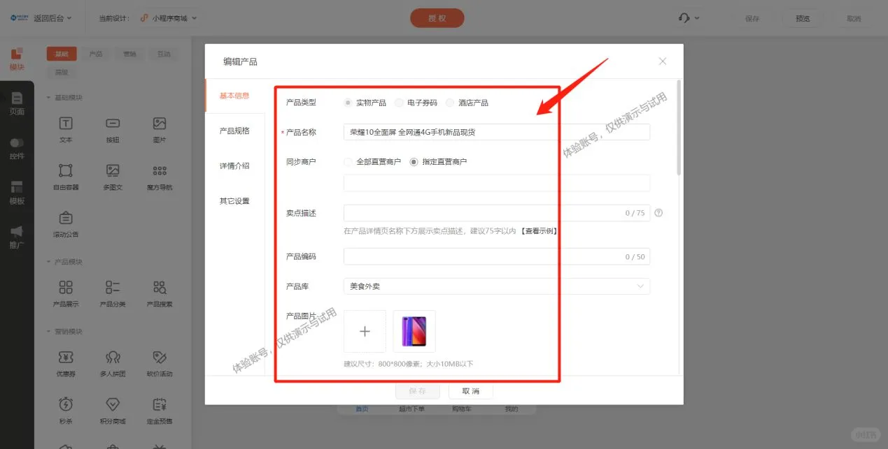Image resolution: width=888 pixels, height=449 pixels.
Task: Collapse the 产品模块 section
Action: (x=48, y=261)
